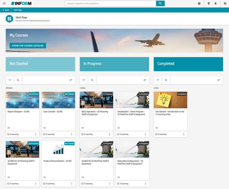Click the Not Started column header
Image resolution: width=229 pixels, height=189 pixels.
[40, 64]
